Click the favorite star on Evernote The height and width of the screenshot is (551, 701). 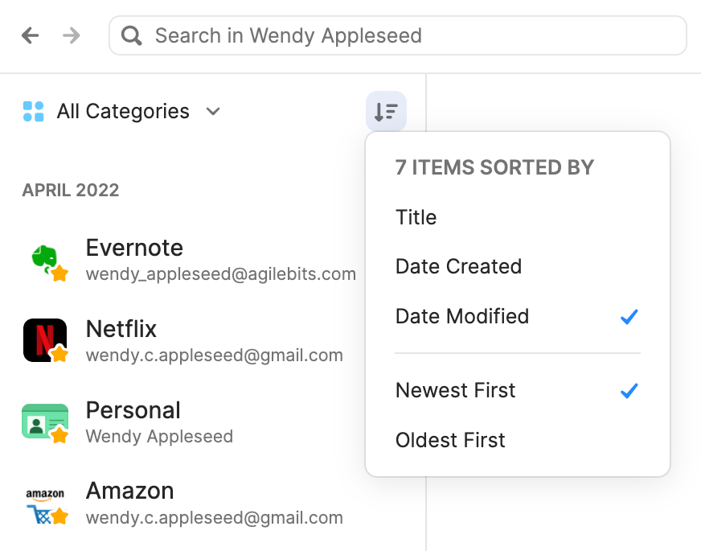coord(60,273)
